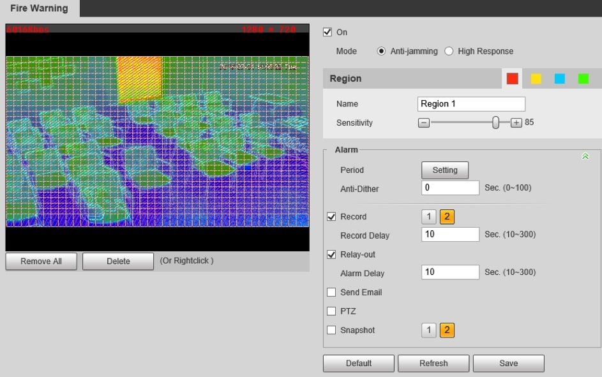Select Record channel 1
The height and width of the screenshot is (377, 602).
429,217
